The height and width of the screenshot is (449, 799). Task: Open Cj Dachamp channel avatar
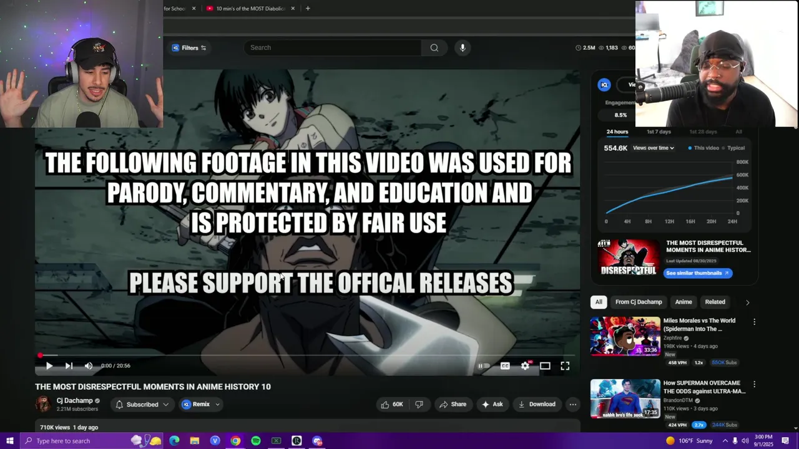pyautogui.click(x=43, y=404)
